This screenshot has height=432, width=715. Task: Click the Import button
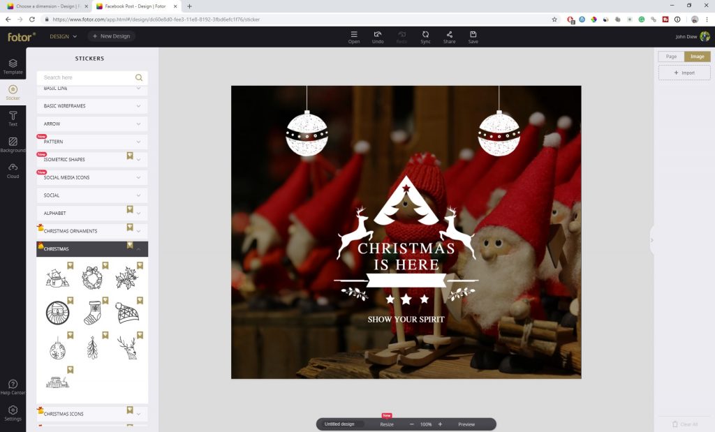pos(684,73)
